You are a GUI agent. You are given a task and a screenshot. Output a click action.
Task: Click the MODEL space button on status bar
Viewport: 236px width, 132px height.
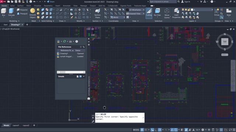tap(136, 130)
